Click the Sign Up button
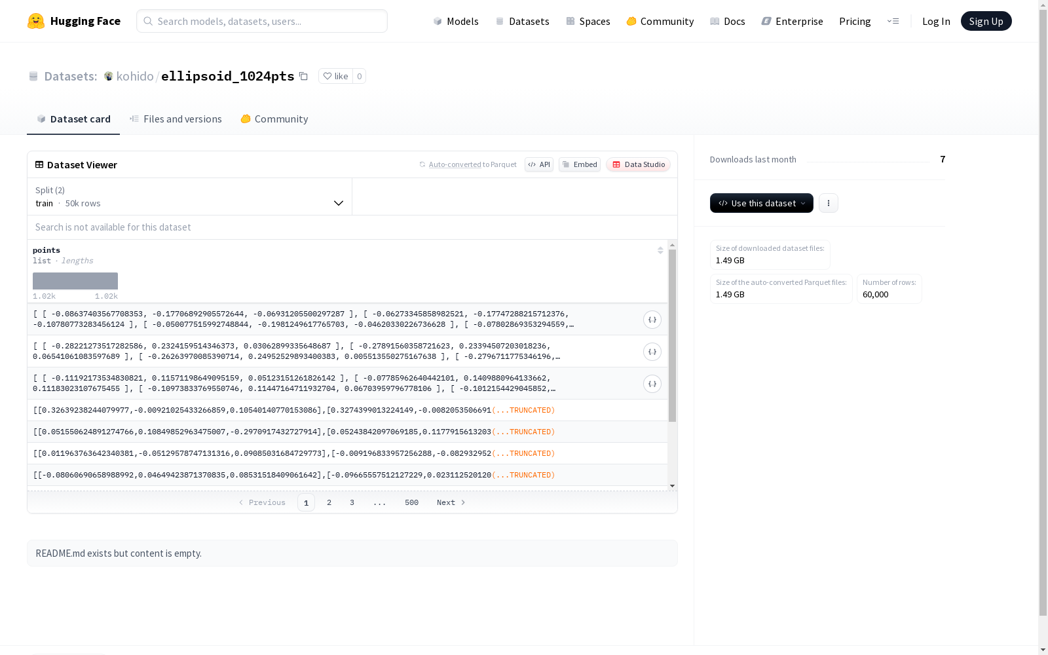Screen dimensions: 1048x655 pyautogui.click(x=986, y=21)
